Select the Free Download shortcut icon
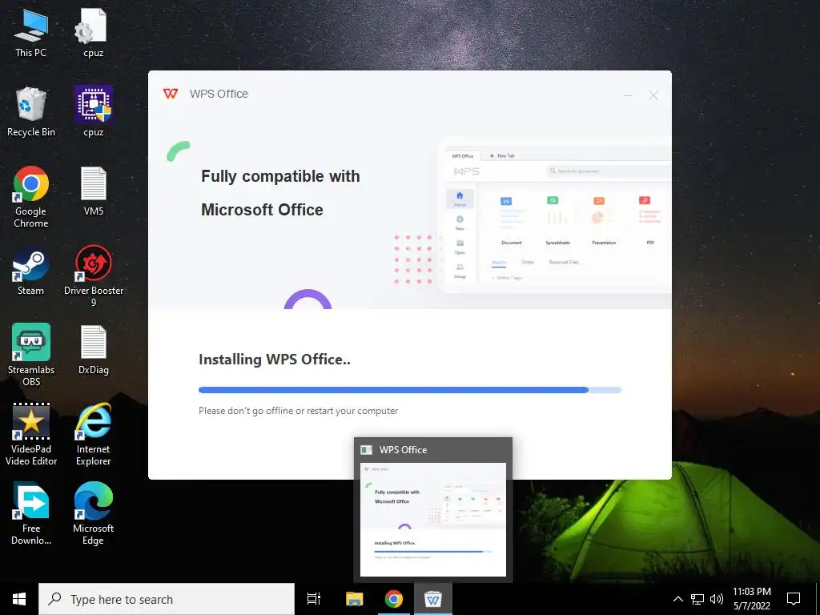Image resolution: width=820 pixels, height=615 pixels. pyautogui.click(x=31, y=513)
